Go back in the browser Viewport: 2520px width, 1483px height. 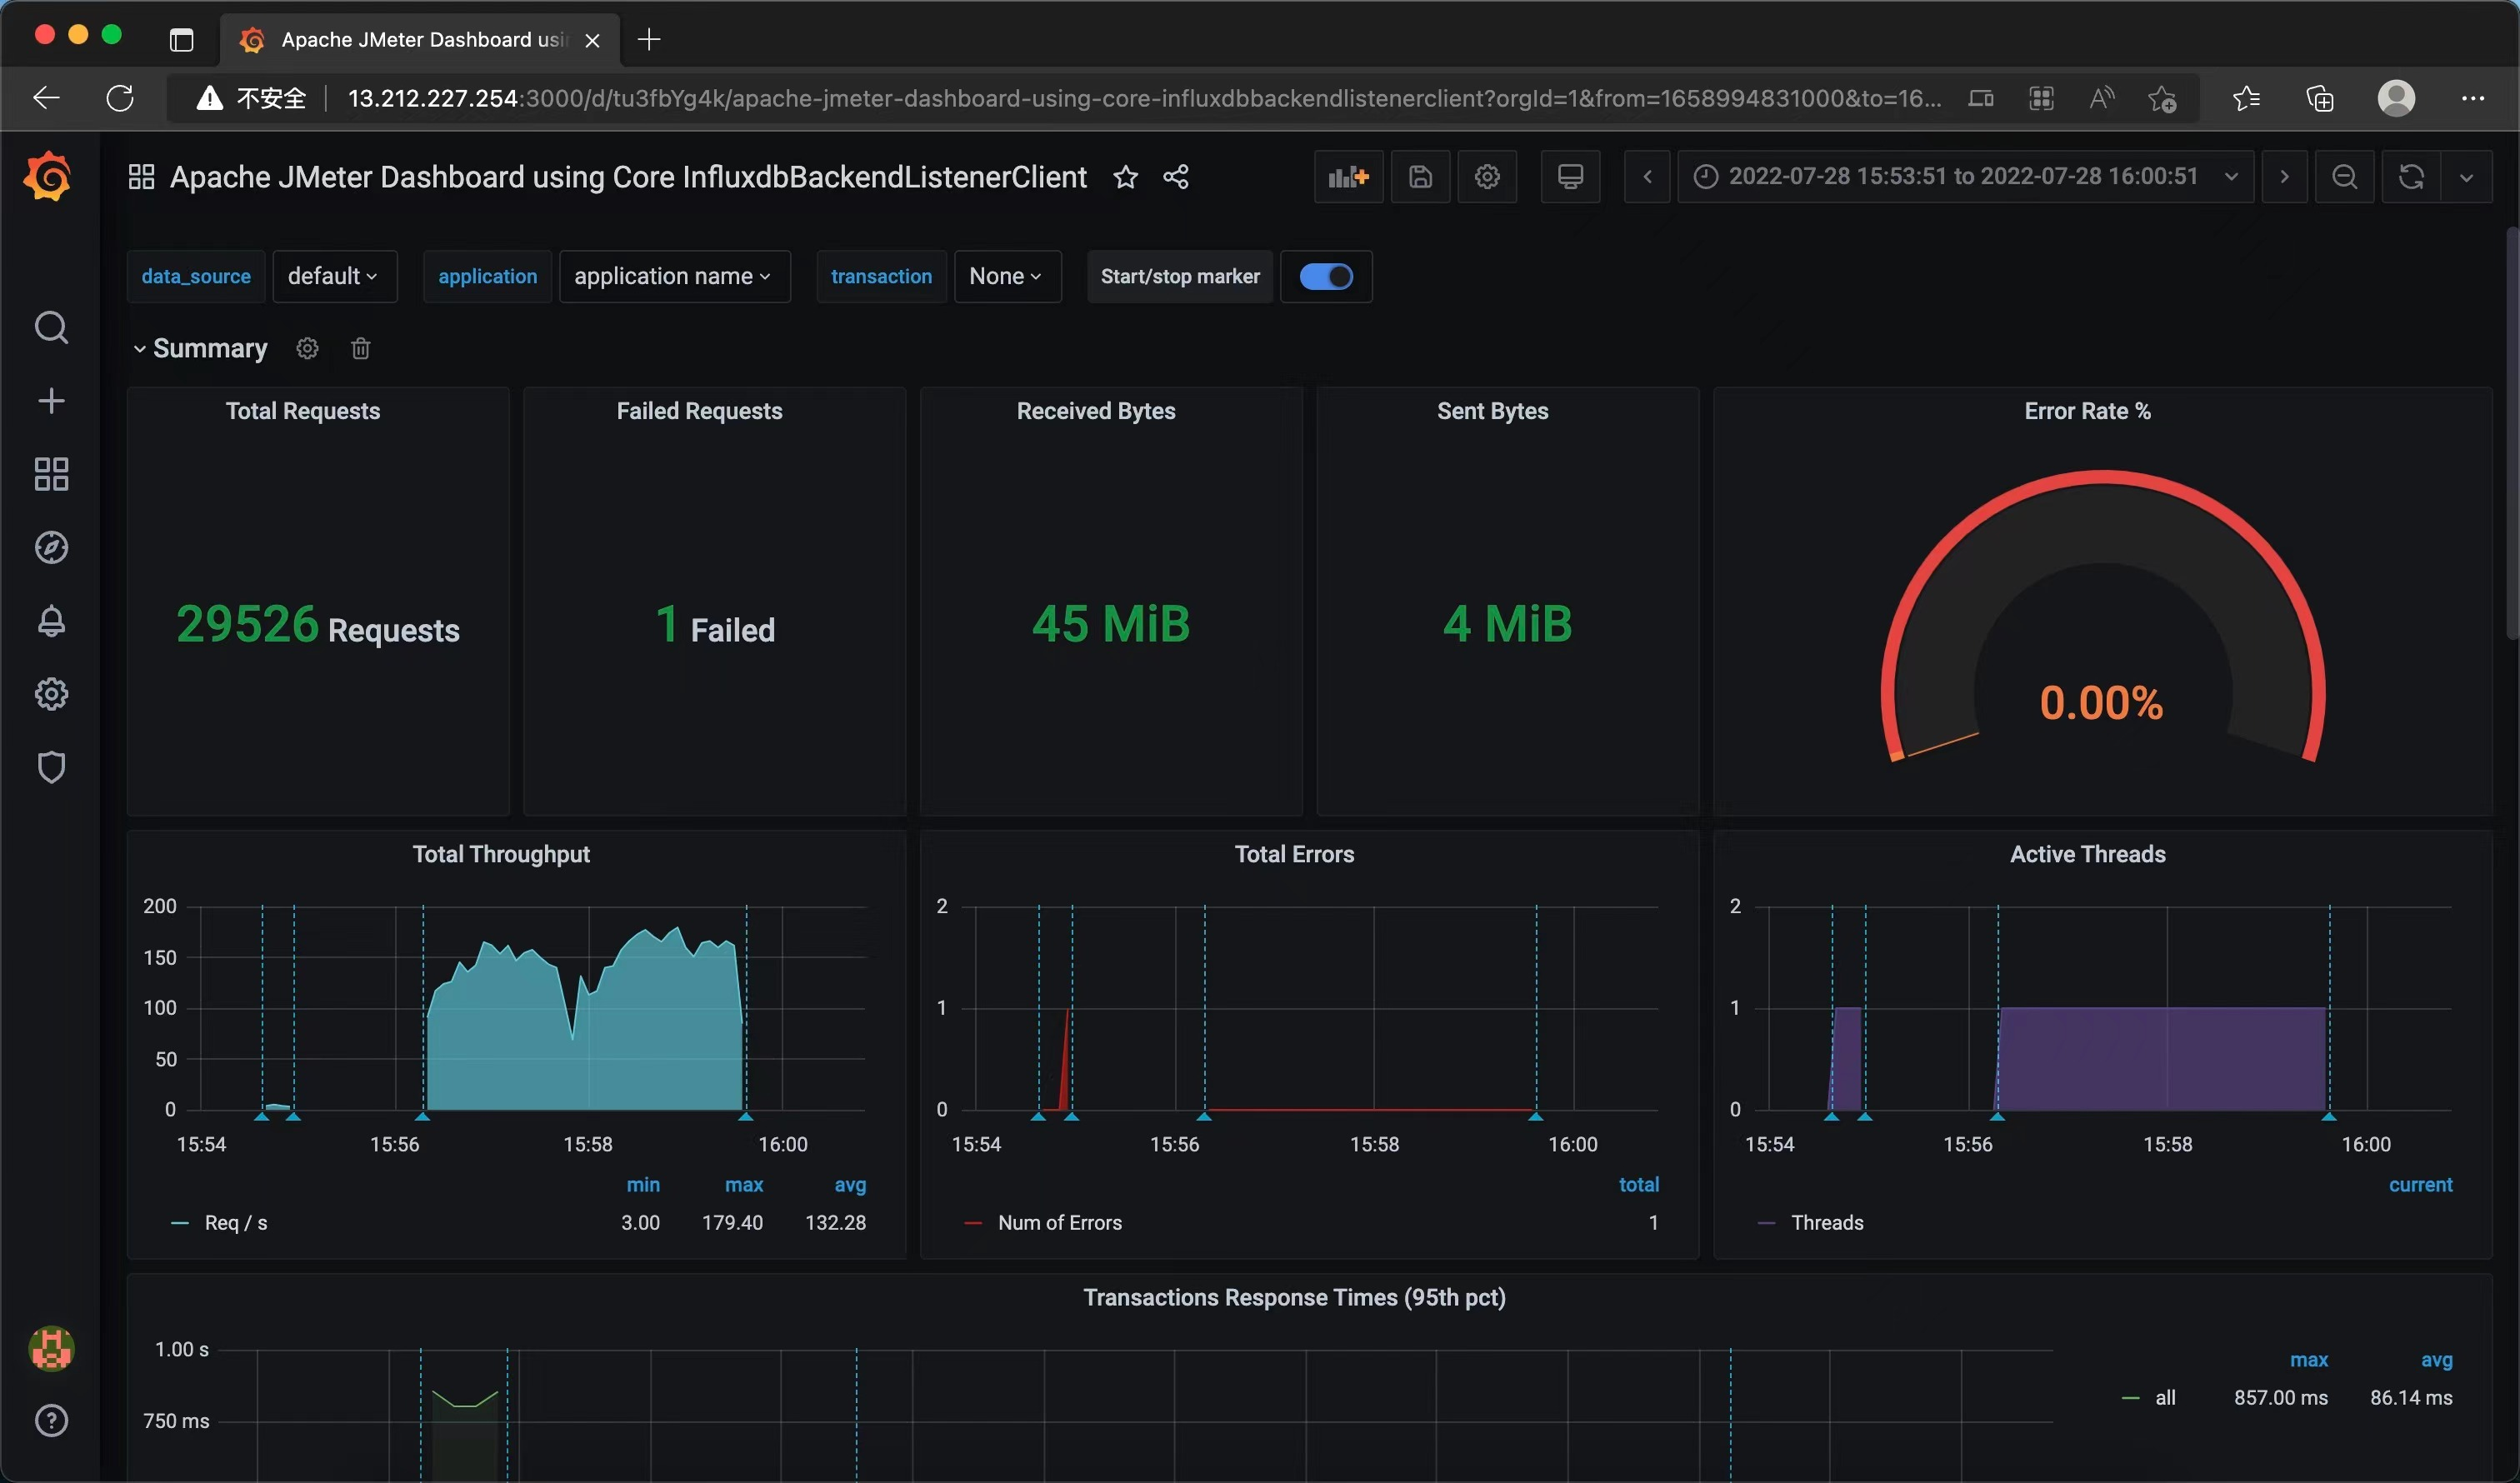pos(46,98)
